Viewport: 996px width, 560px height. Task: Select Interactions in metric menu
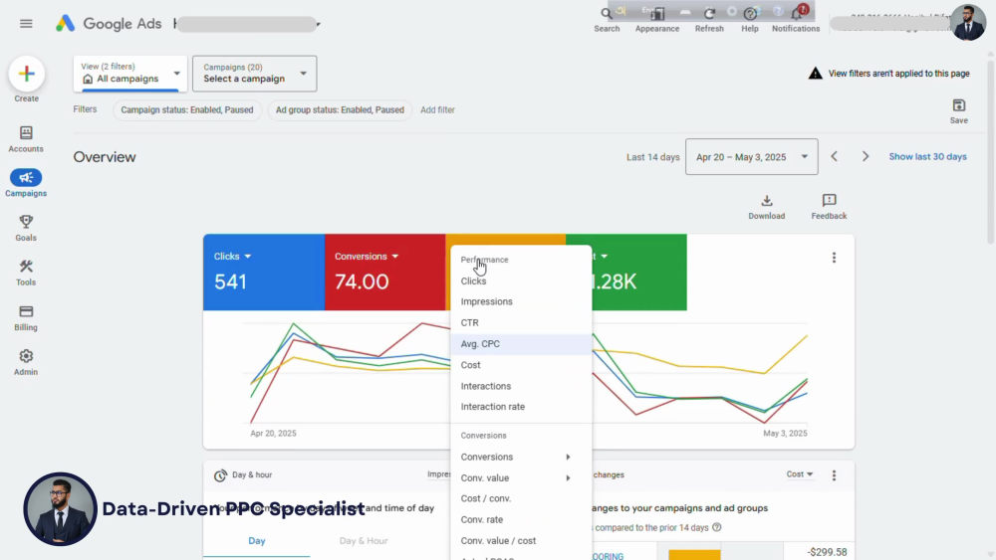pyautogui.click(x=521, y=386)
